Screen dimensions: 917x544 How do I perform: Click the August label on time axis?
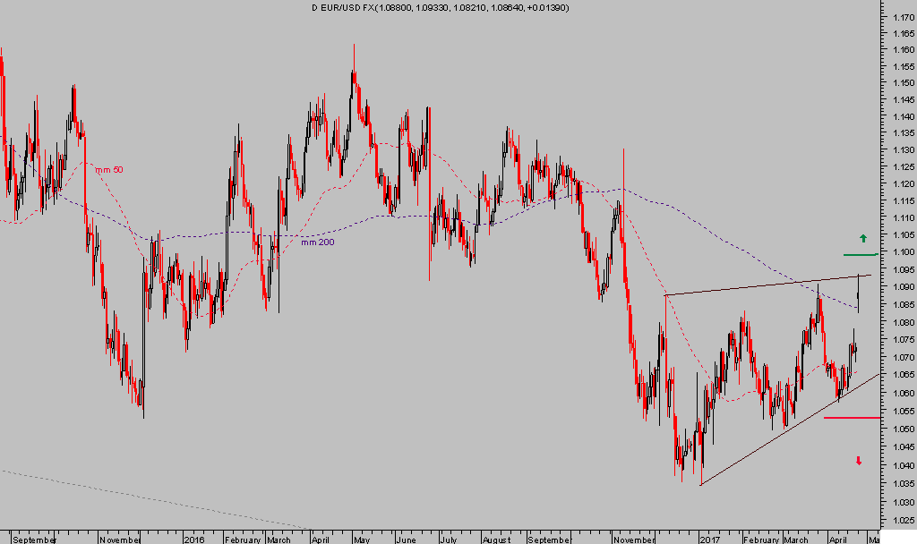495,540
